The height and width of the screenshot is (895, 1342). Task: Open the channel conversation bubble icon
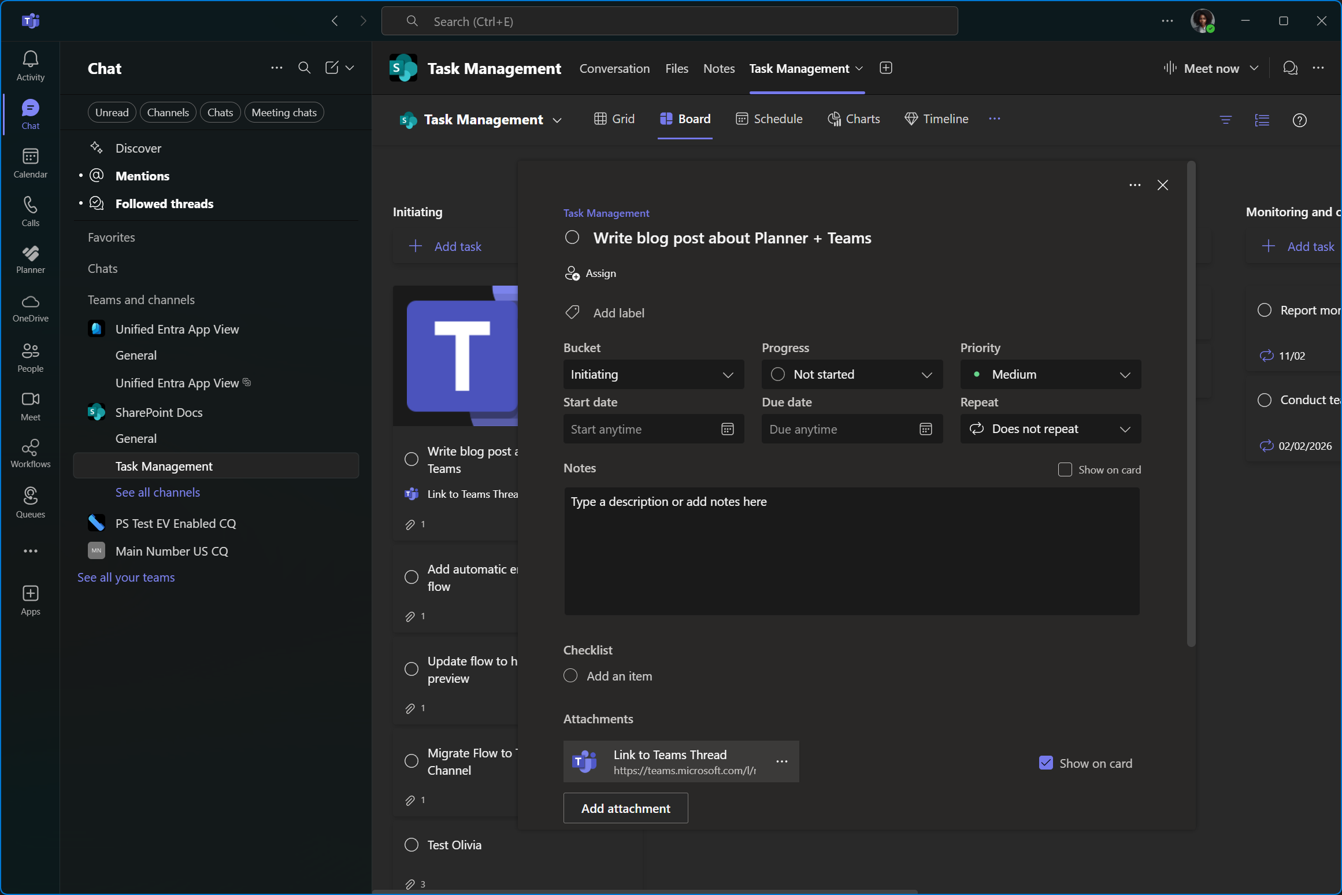[x=1291, y=68]
